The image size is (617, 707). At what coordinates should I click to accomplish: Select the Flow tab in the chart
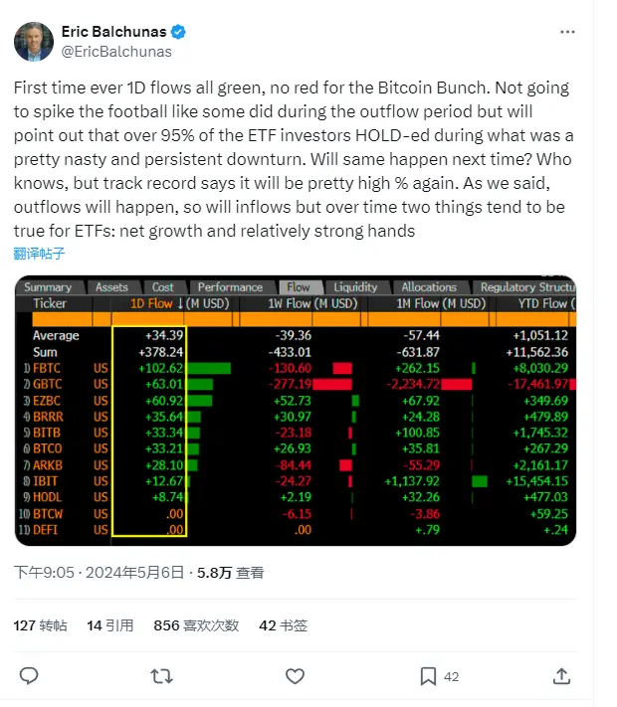[x=298, y=287]
